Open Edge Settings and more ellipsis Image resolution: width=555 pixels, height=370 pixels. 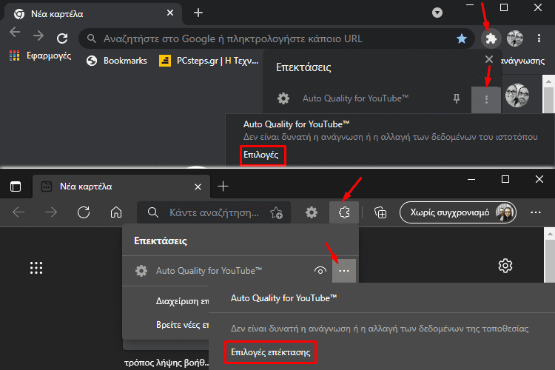coord(536,212)
